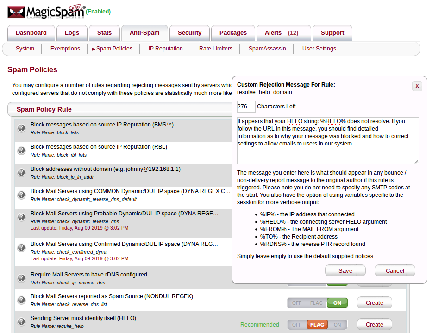Click Create button for require_helo rule
This screenshot has height=333, width=445.
(374, 325)
